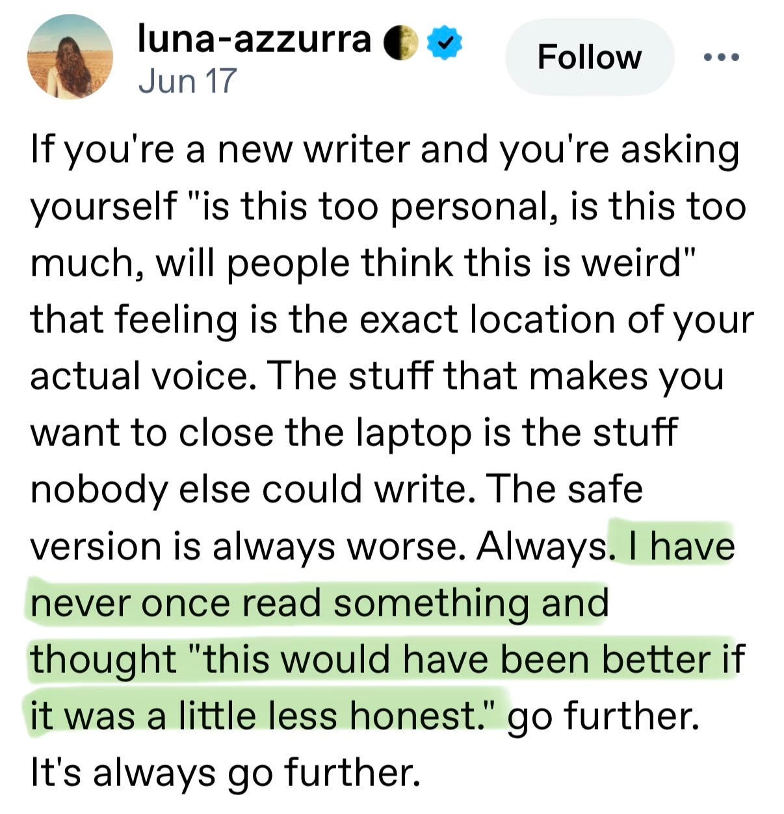Click the blue verified checkmark badge
Viewport: 784px width, 814px height.
445,43
